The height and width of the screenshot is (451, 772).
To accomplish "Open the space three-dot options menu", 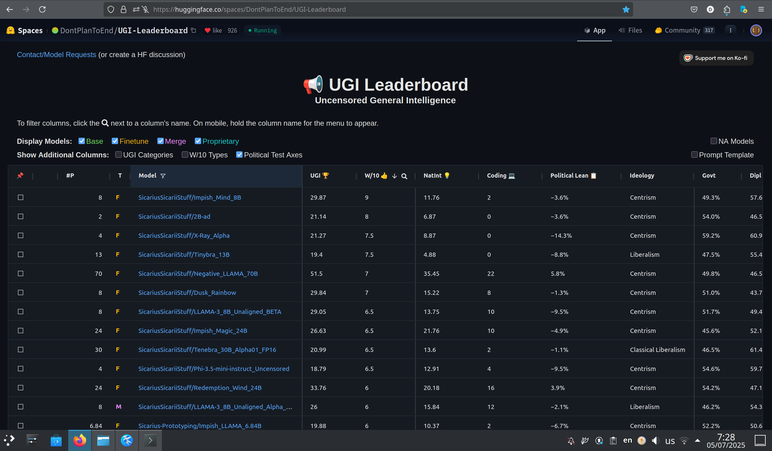I will [x=730, y=30].
